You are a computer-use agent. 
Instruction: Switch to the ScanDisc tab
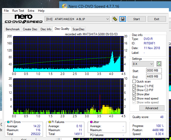78,29
